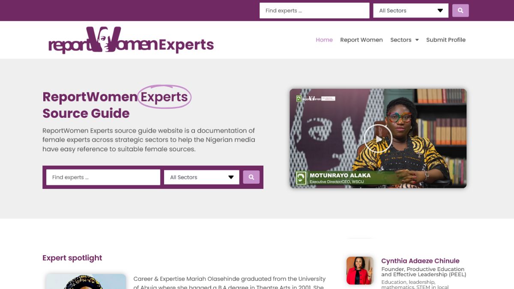Click the ReportWomen Experts Source Guide heading
Viewport: 514px width, 289px height.
point(117,105)
